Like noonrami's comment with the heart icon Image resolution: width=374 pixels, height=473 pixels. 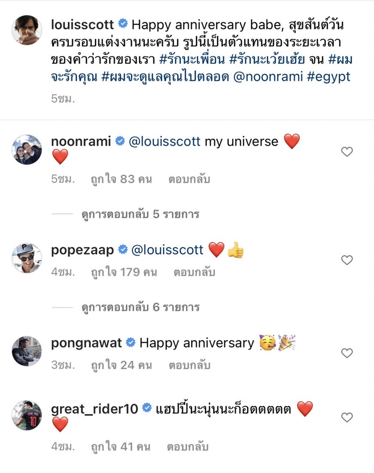[x=347, y=151]
